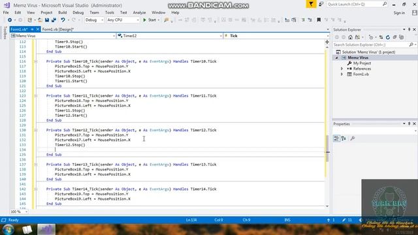The width and height of the screenshot is (418, 235).
Task: Click Solution Explorer Sync with Active Document icon
Action: click(x=381, y=37)
